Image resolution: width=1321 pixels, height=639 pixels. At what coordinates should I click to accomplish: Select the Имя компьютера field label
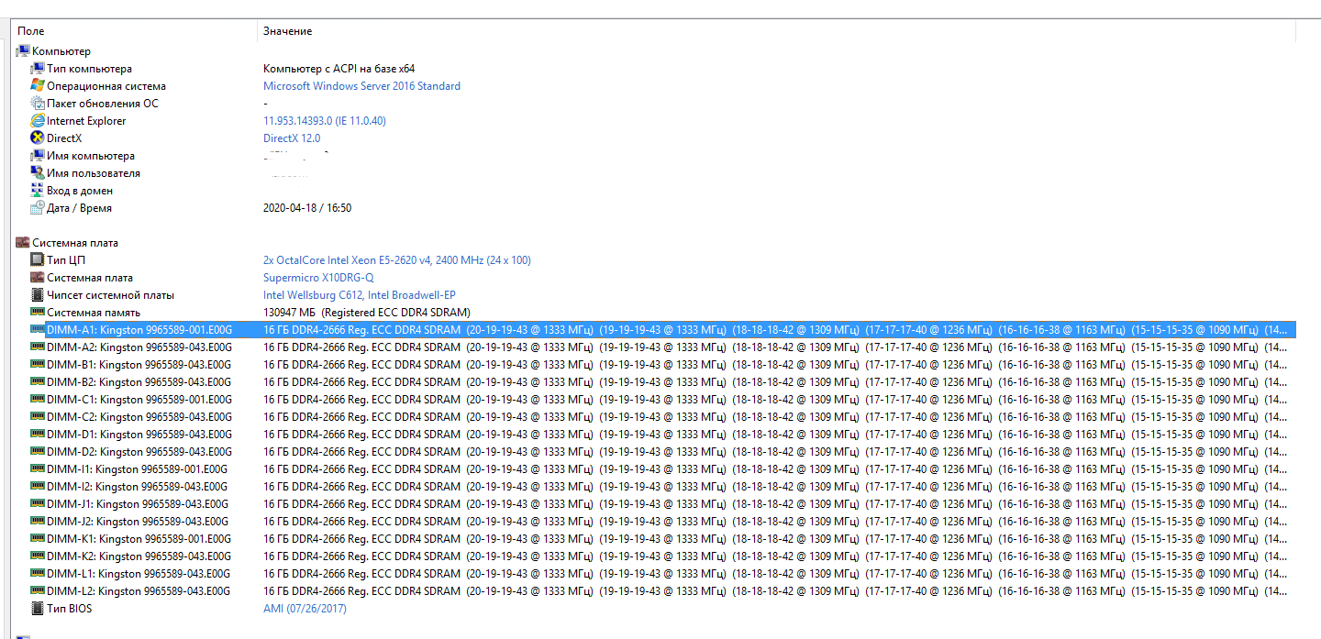tap(91, 156)
